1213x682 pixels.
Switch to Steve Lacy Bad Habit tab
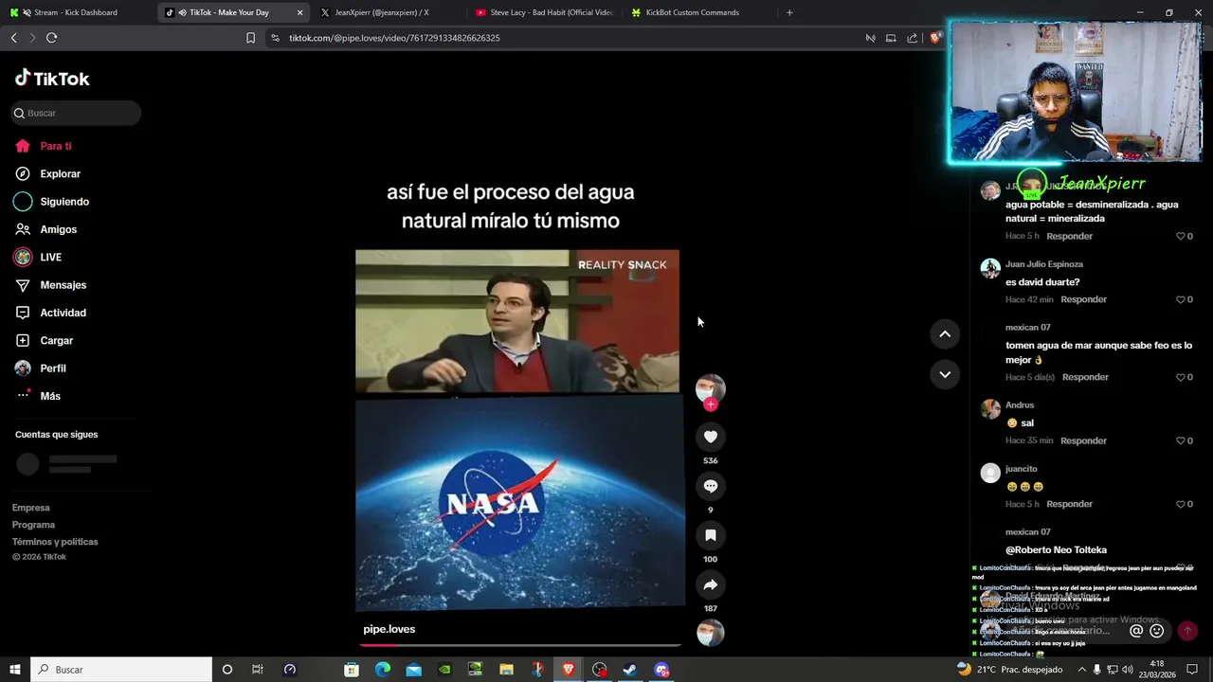[x=545, y=12]
